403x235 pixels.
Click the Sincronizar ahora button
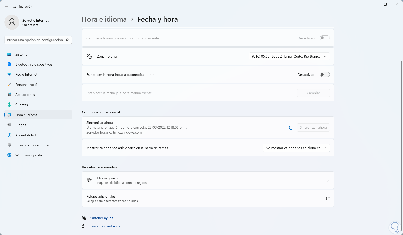313,128
